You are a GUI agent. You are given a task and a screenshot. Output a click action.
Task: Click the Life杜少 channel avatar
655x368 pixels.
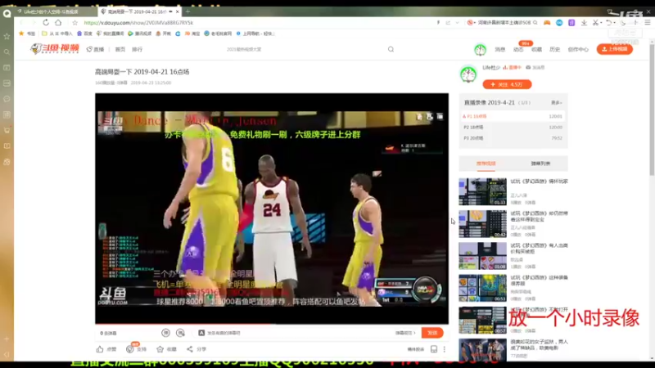point(468,74)
